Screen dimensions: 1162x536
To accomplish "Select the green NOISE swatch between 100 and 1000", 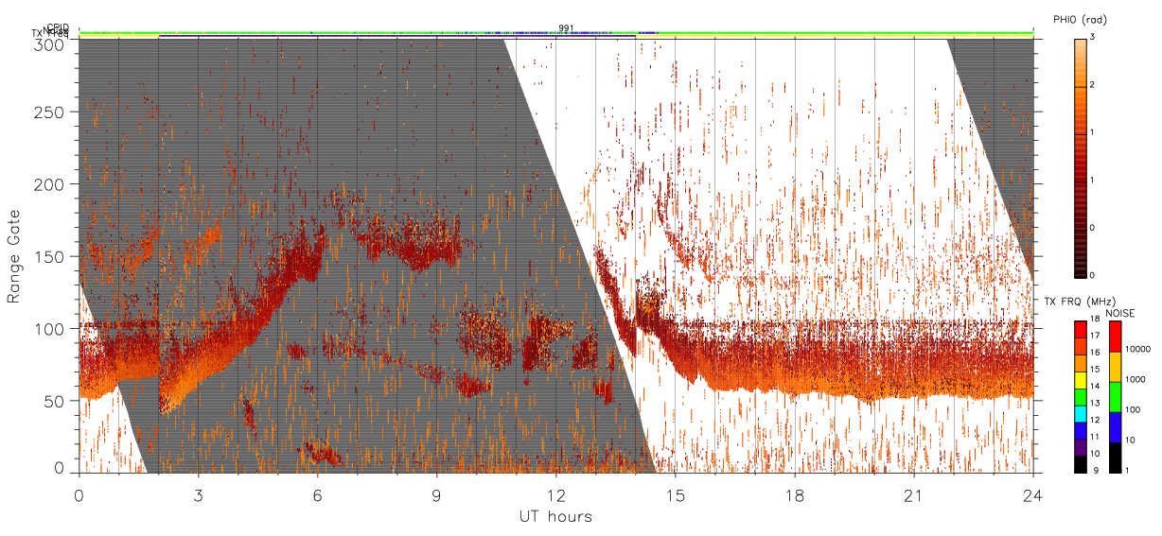I will tap(1118, 397).
